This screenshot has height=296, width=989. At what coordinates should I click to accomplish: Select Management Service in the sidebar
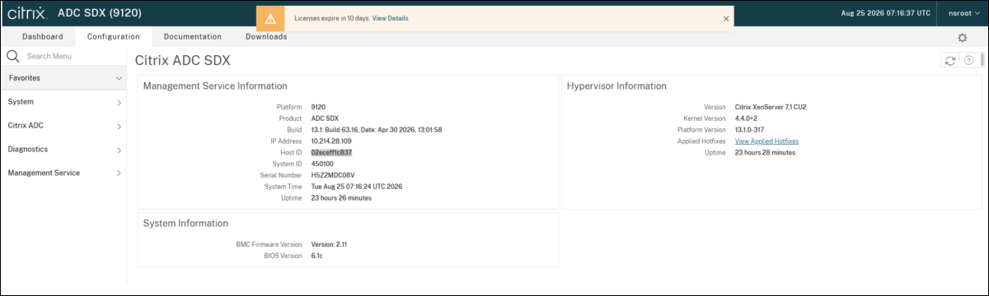pyautogui.click(x=44, y=173)
